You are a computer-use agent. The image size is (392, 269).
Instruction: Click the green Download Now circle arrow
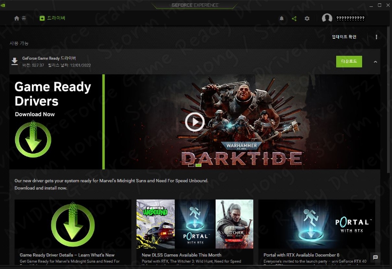click(x=33, y=139)
